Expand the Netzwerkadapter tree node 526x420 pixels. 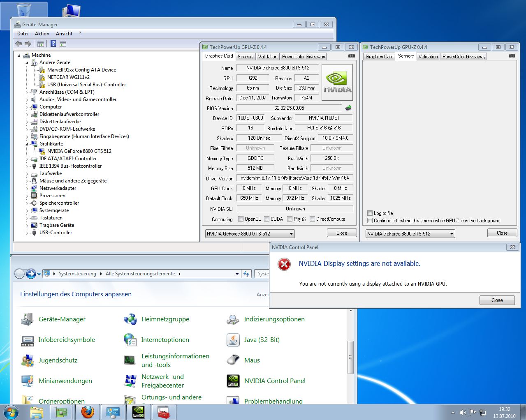coord(27,189)
